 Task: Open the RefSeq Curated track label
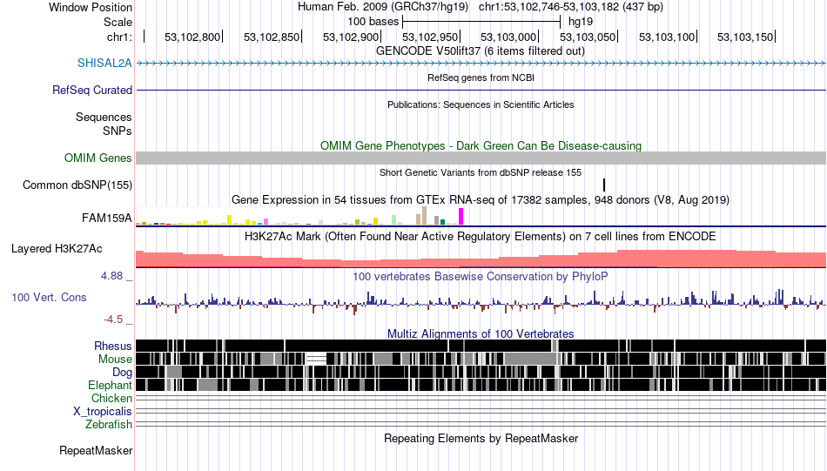(92, 91)
